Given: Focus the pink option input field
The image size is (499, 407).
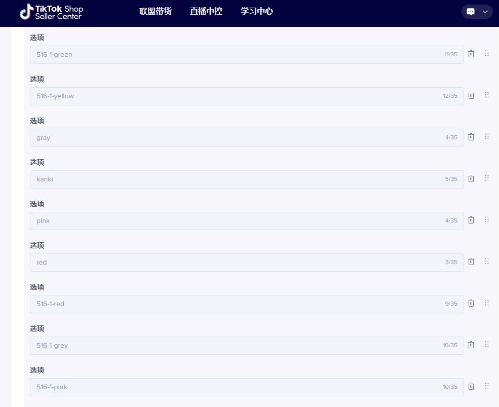Looking at the screenshot, I should (x=247, y=220).
